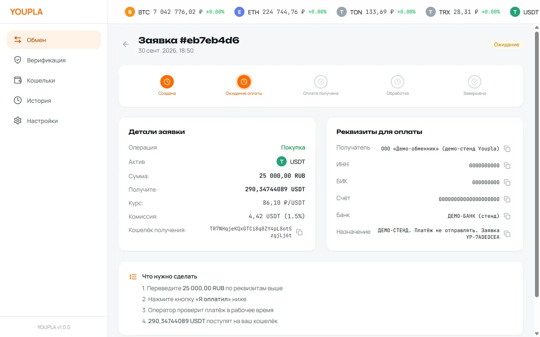
Task: Click the TRX coin icon in ticker
Action: click(x=431, y=12)
